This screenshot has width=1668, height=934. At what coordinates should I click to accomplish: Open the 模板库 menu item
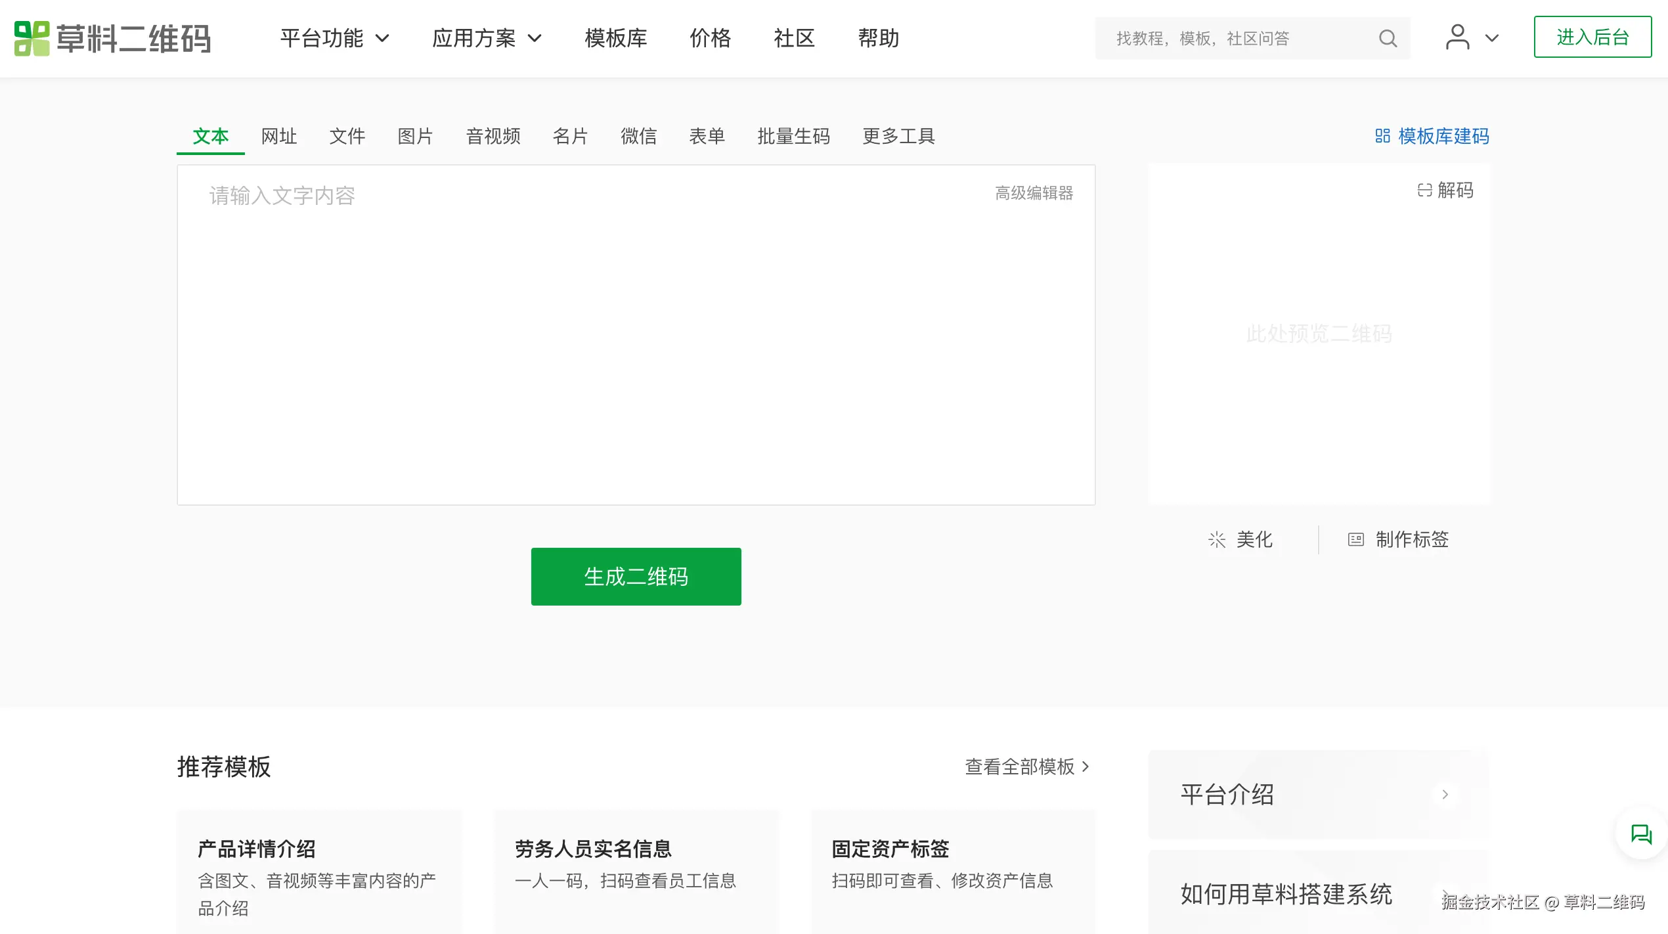coord(616,38)
